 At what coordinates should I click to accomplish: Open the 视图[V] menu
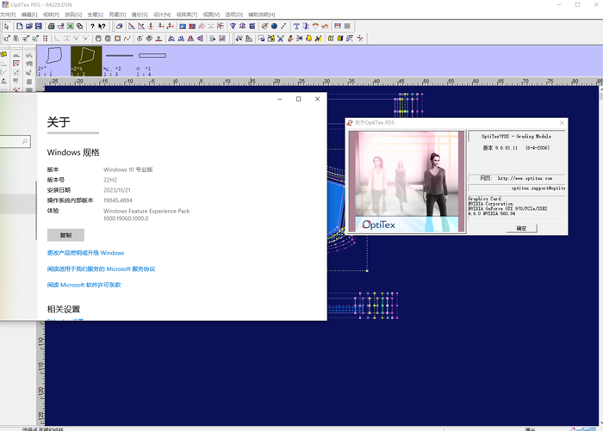211,15
